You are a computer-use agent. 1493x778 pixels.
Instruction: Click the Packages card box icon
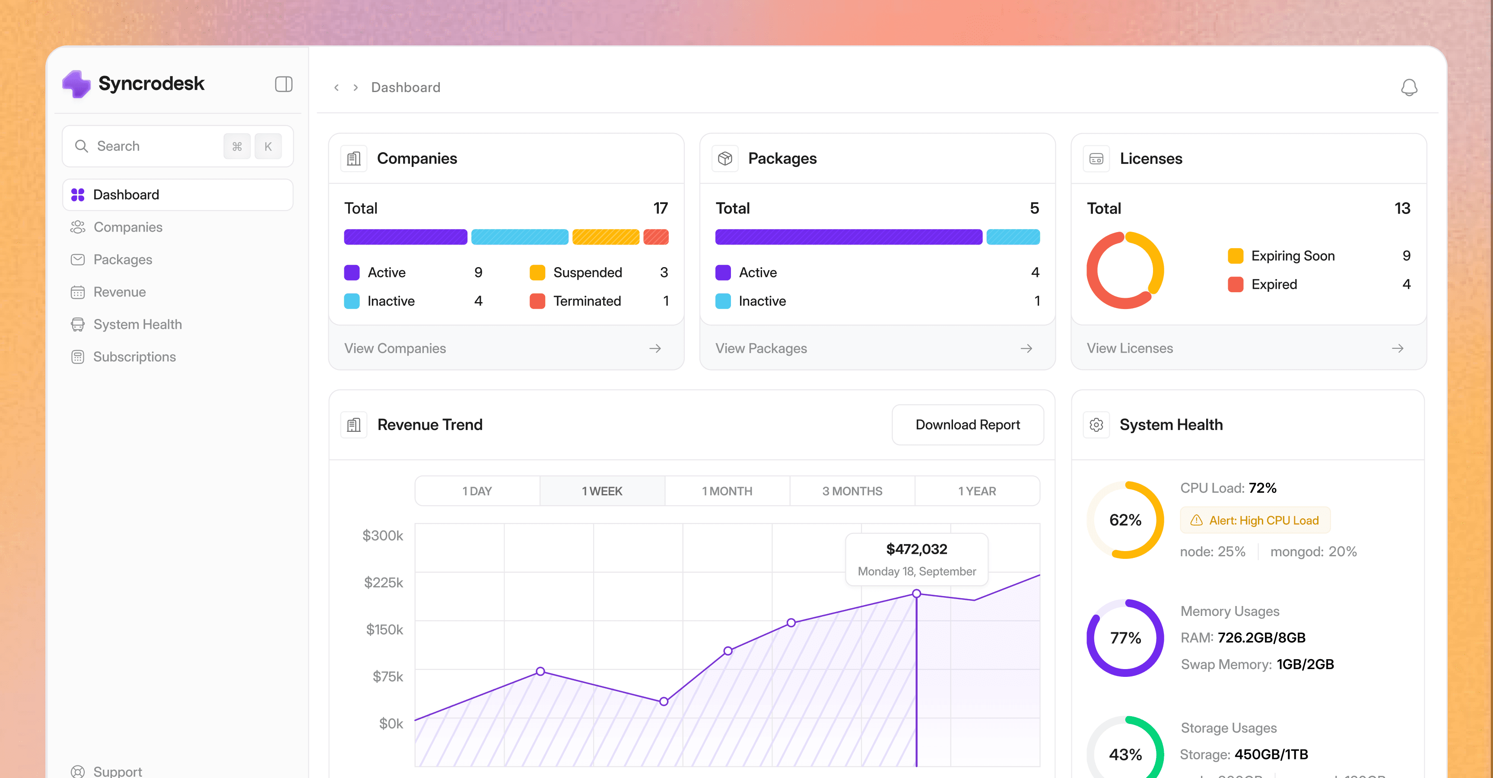click(724, 158)
